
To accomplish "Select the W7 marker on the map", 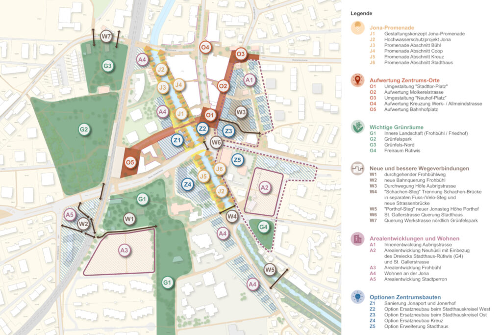I will pyautogui.click(x=106, y=36).
